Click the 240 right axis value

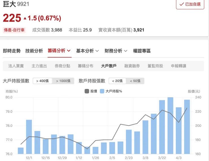pyautogui.click(x=198, y=97)
